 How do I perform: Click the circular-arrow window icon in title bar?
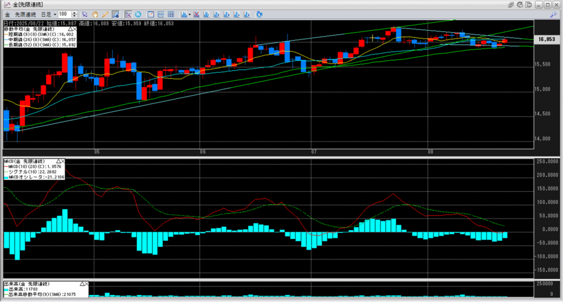[x=520, y=4]
